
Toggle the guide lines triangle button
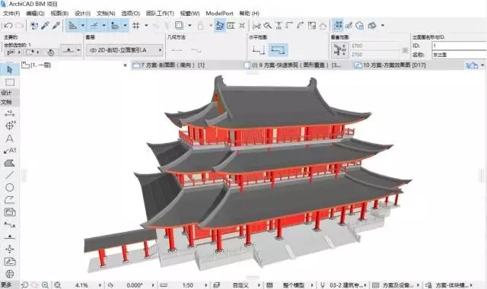[73, 25]
